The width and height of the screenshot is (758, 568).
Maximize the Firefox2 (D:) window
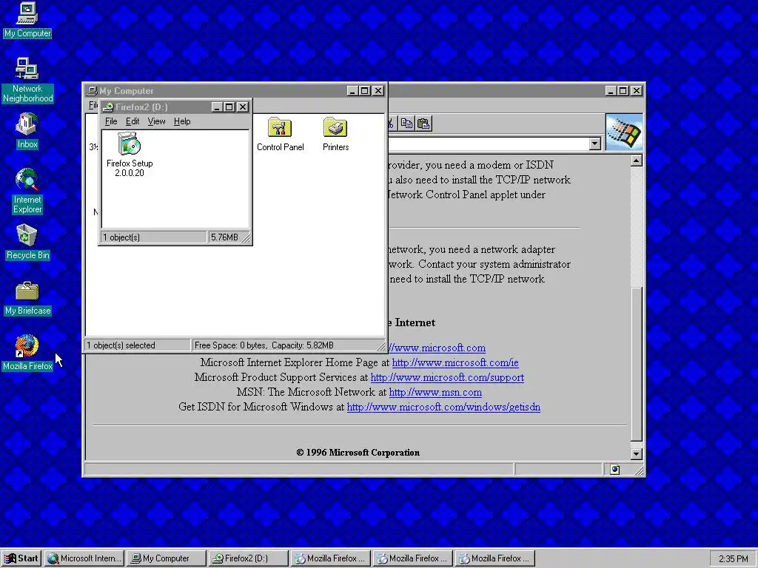229,106
